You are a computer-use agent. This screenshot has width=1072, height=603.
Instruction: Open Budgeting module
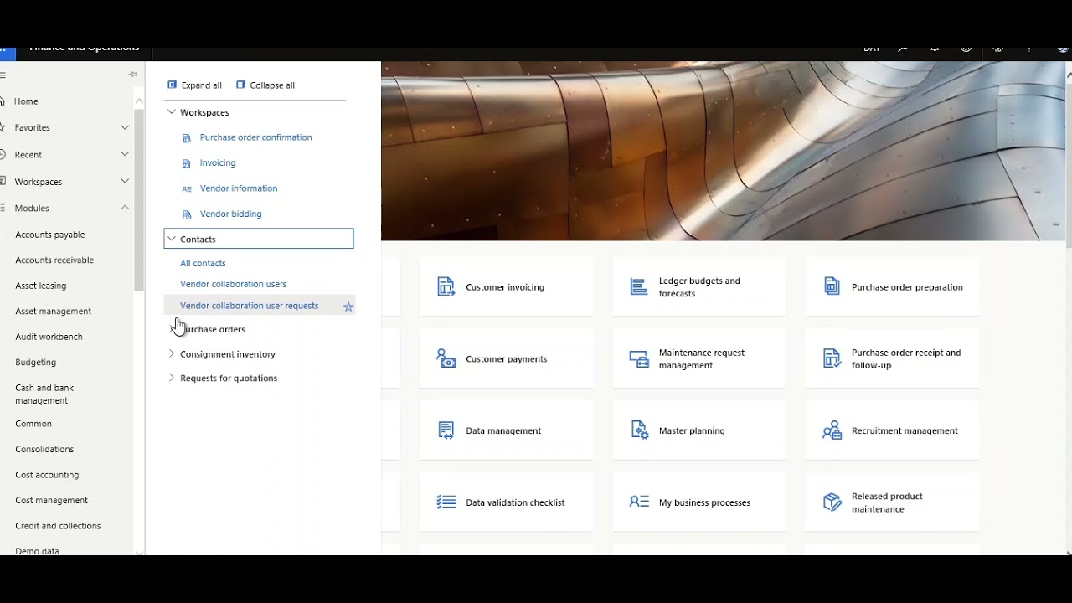tap(35, 363)
